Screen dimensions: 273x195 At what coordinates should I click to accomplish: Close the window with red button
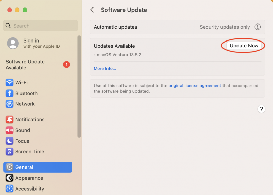(10, 10)
